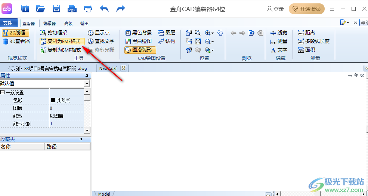Undo the last action with the left arrow
The image size is (368, 196).
coord(104,9)
